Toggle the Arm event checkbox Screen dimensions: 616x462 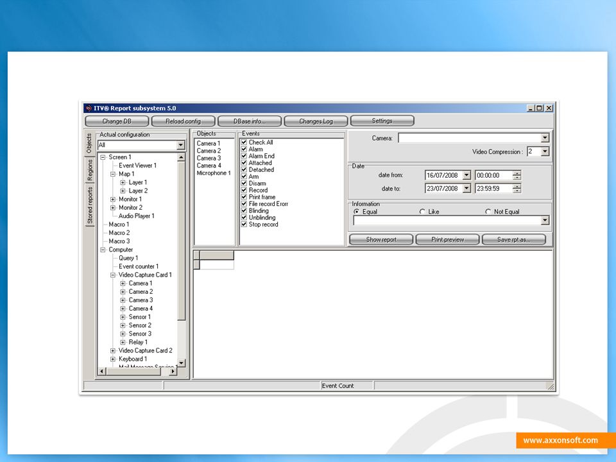(244, 176)
